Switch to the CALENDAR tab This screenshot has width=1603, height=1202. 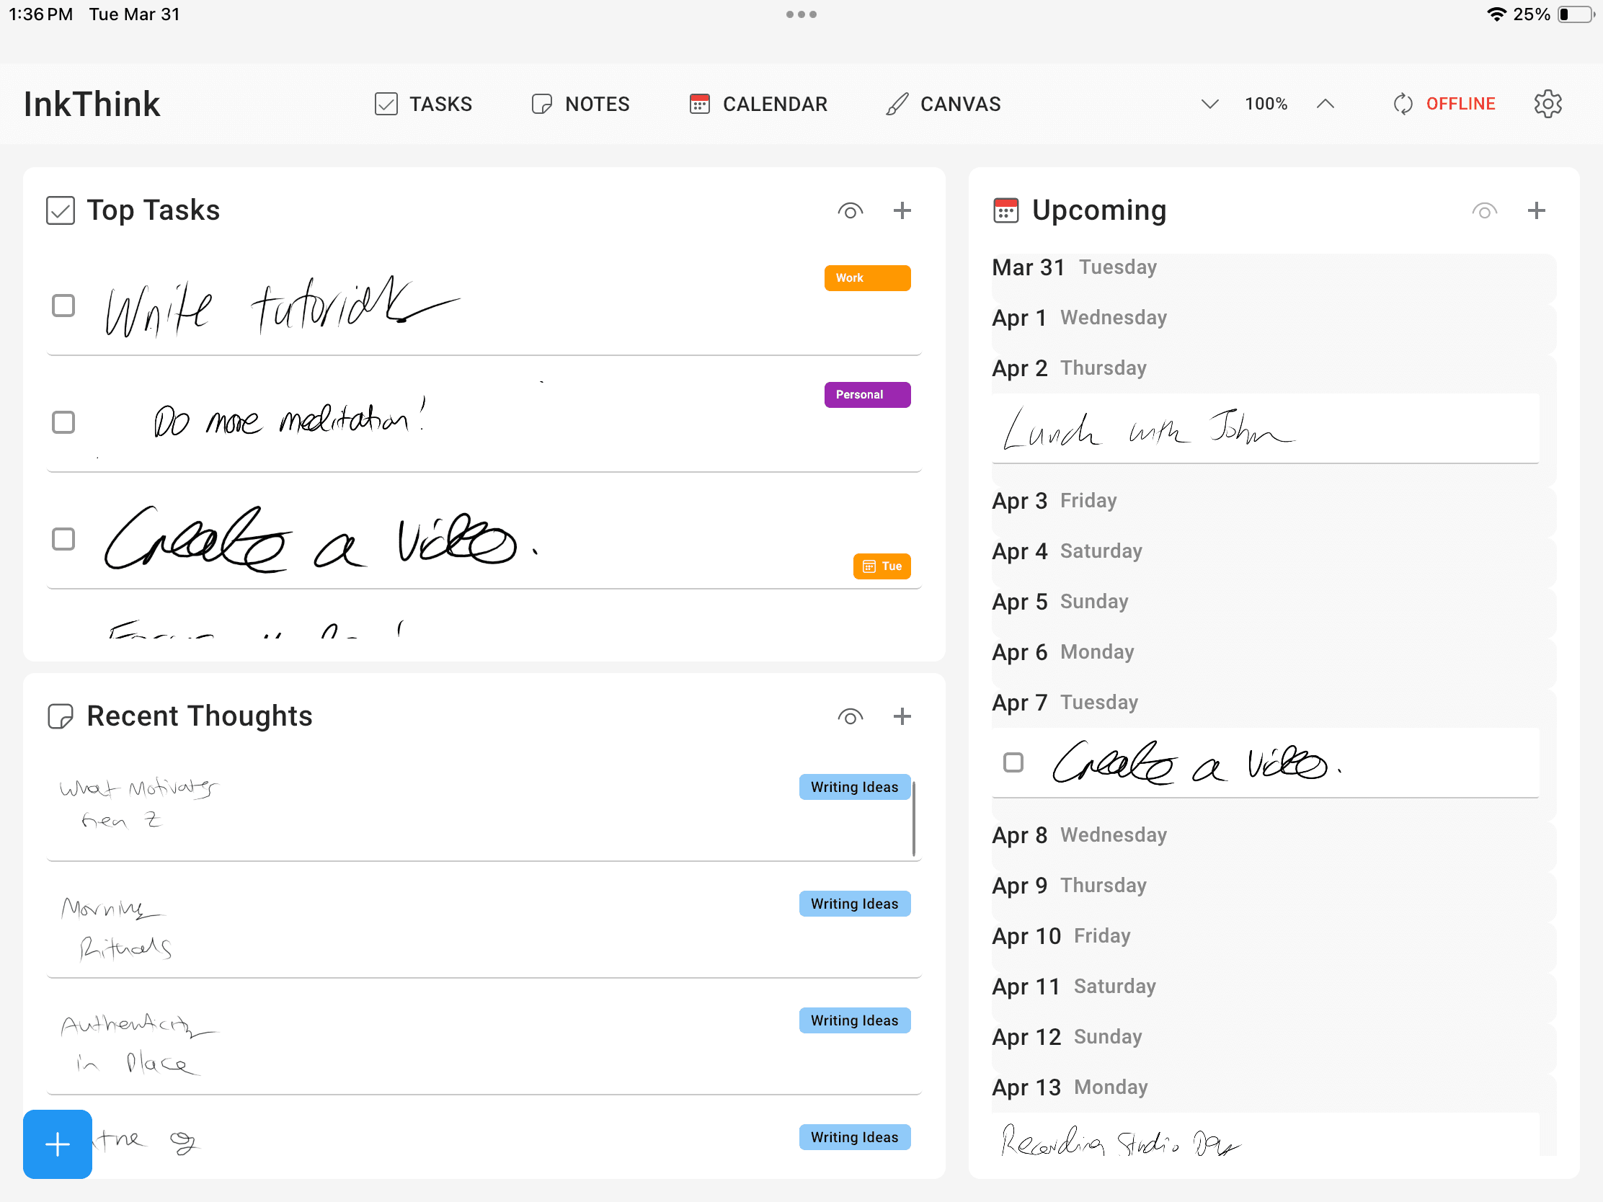(x=758, y=104)
